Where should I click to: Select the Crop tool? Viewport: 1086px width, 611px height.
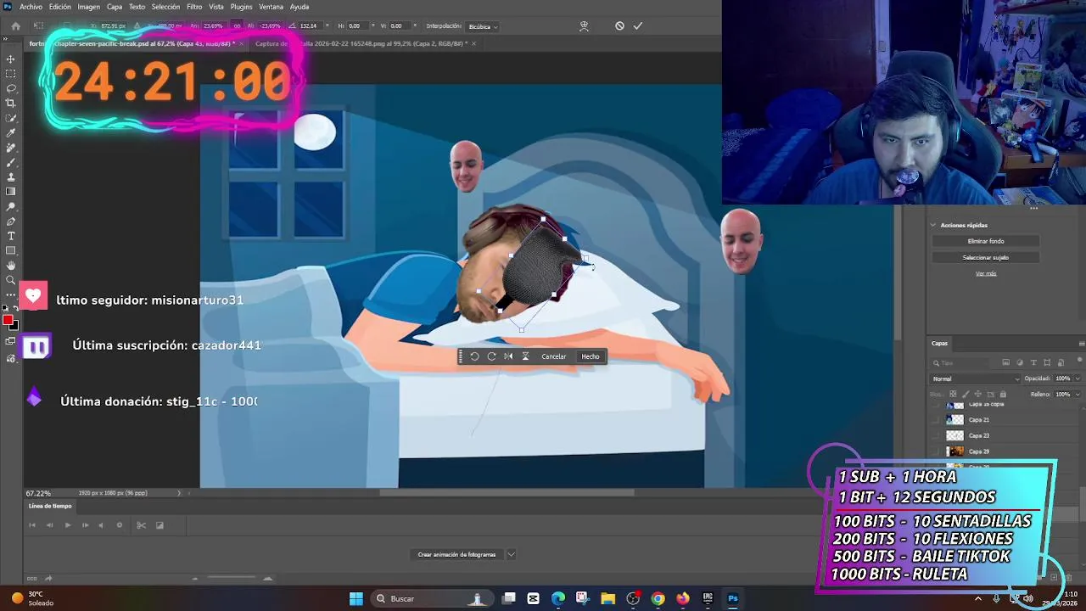[11, 104]
